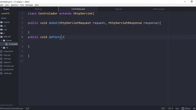Click the prueba.html file icon
Screen dimensions: 196x110
pos(1,70)
